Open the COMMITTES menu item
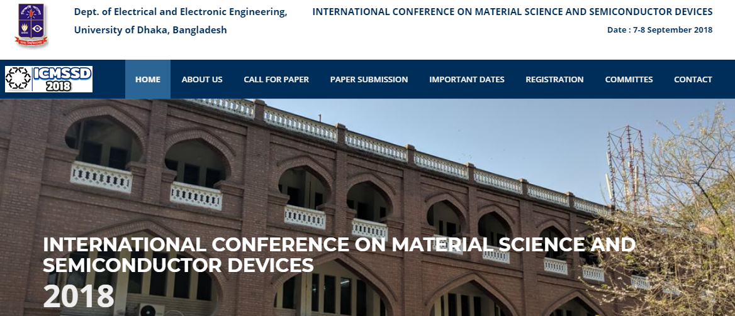 pyautogui.click(x=629, y=79)
